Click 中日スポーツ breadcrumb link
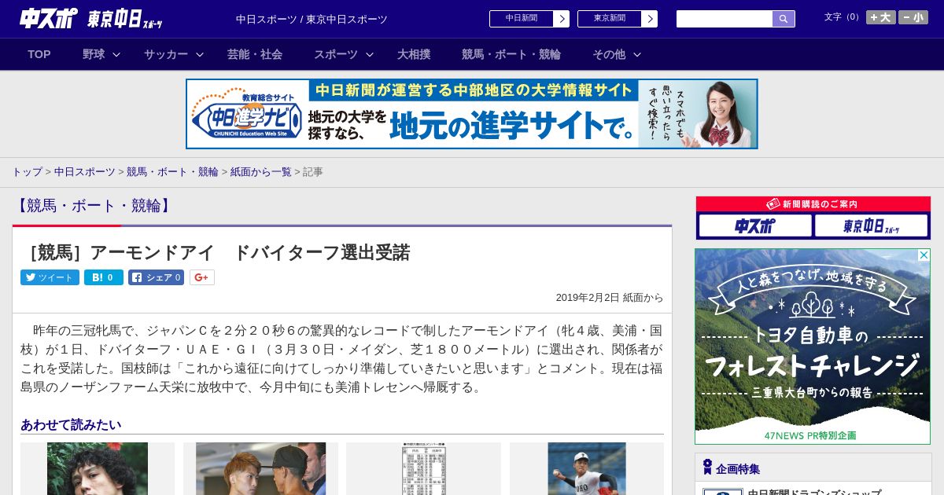The image size is (944, 495). pos(85,171)
